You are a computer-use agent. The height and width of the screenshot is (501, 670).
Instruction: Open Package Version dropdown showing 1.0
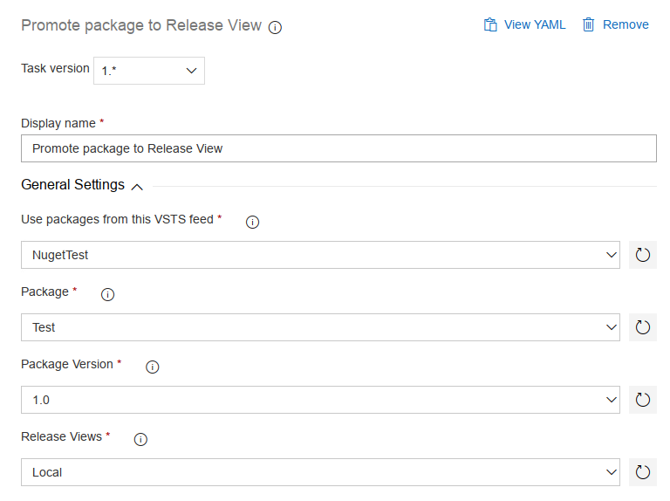[x=320, y=400]
